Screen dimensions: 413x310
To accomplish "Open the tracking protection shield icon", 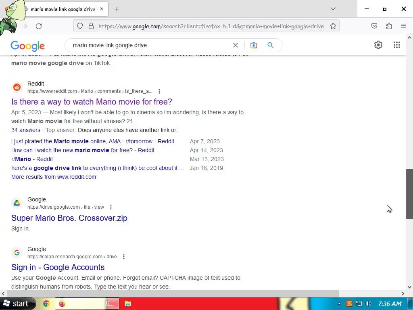I will tap(80, 26).
